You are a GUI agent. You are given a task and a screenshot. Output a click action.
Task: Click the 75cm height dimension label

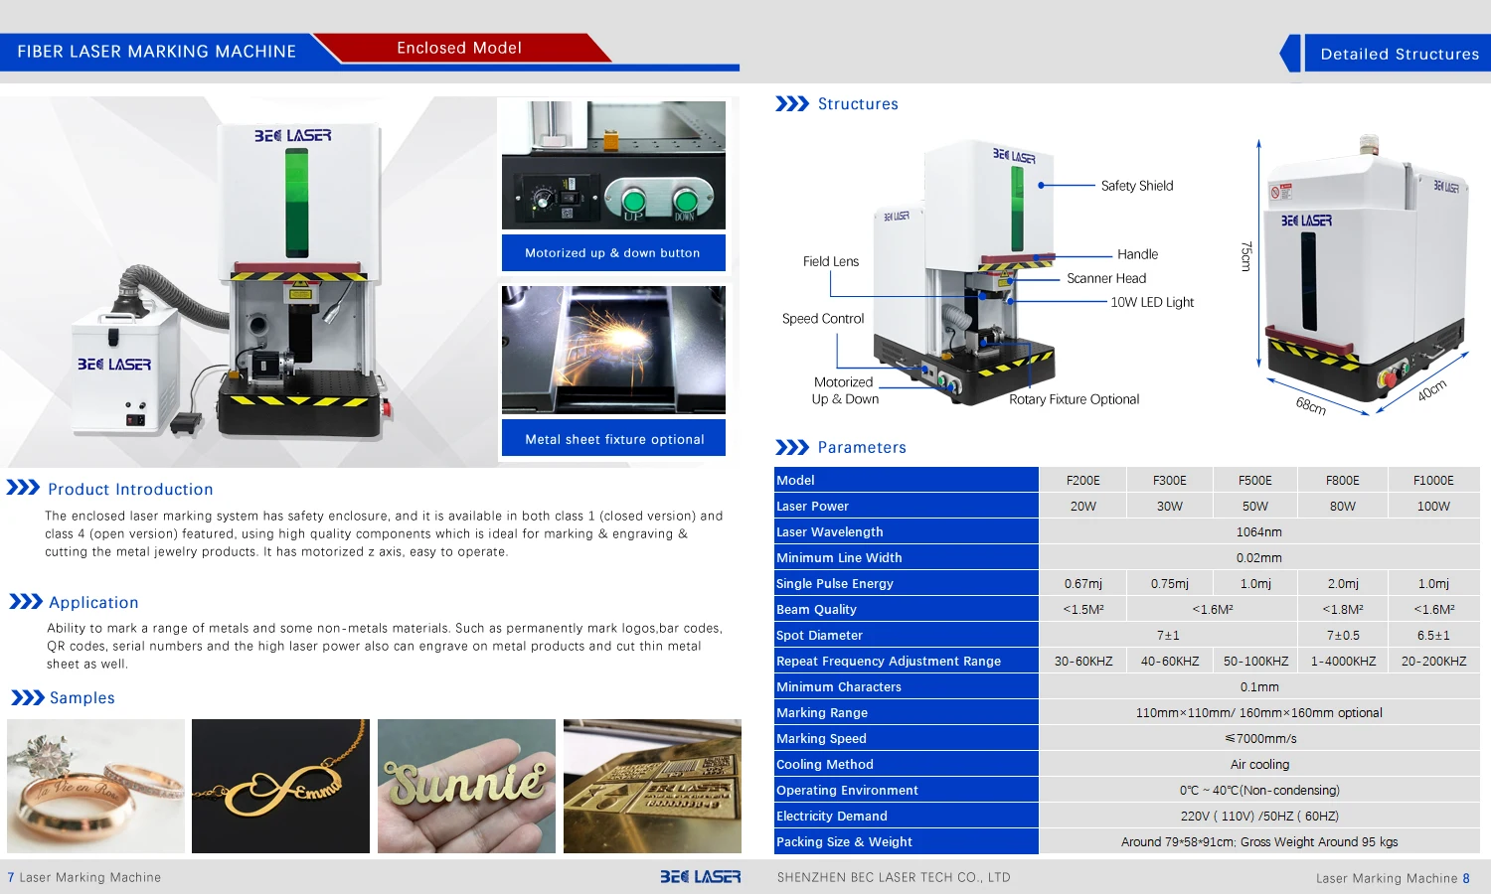point(1246,256)
